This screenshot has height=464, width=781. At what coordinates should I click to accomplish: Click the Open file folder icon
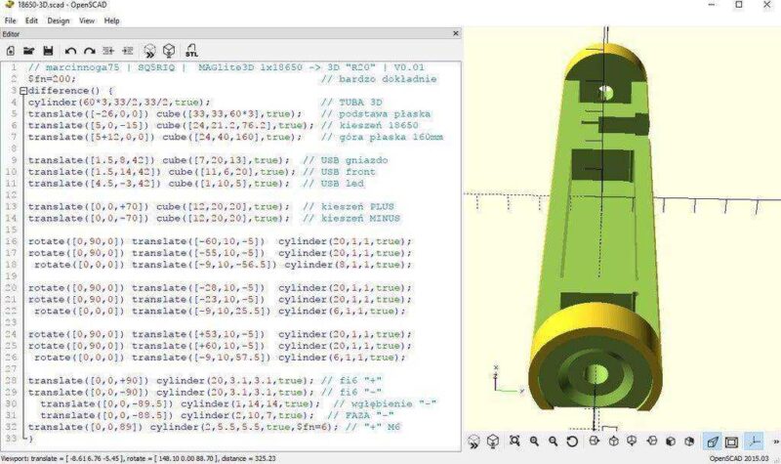(x=29, y=51)
